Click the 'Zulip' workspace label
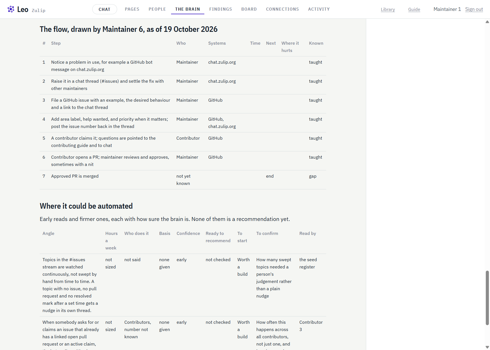 point(39,10)
